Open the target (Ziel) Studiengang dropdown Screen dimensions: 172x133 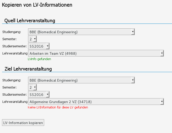coord(81,80)
